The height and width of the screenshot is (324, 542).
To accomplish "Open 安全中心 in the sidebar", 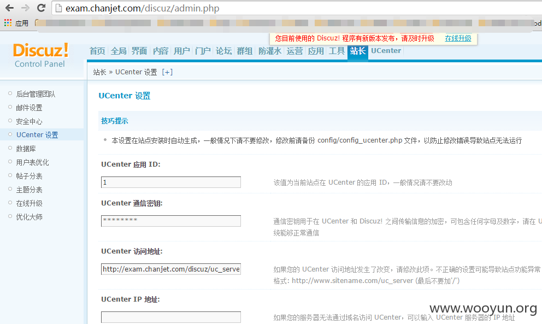I will pyautogui.click(x=29, y=121).
